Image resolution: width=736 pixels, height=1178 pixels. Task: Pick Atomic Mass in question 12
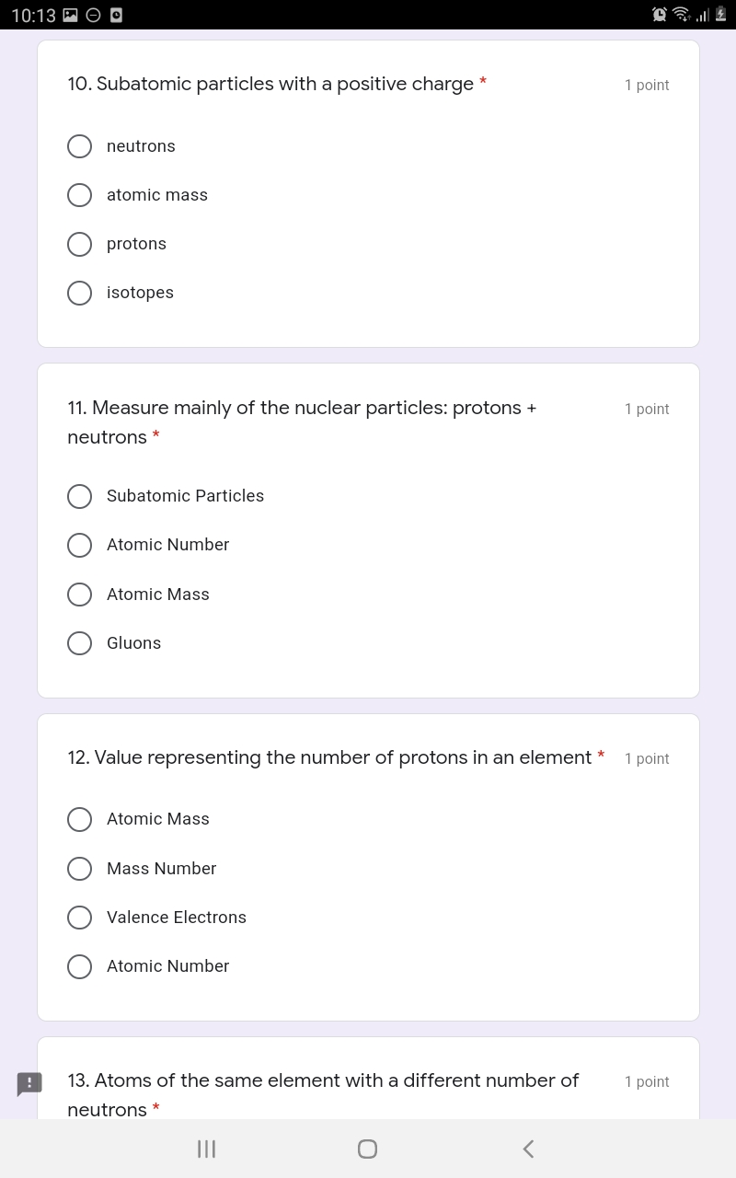click(80, 819)
